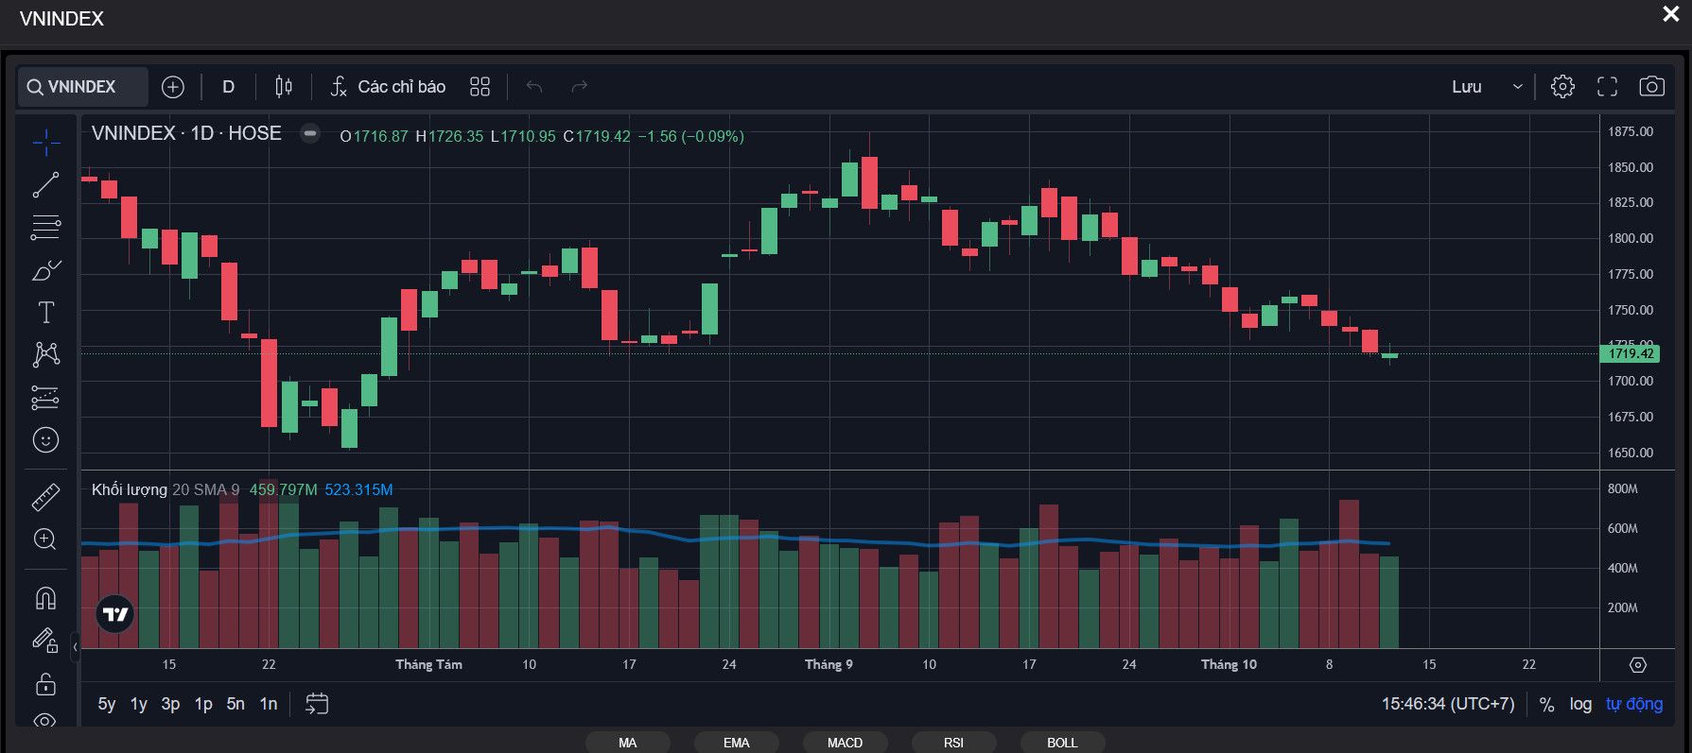
Task: Switch chart to fullscreen mode
Action: pos(1607,87)
